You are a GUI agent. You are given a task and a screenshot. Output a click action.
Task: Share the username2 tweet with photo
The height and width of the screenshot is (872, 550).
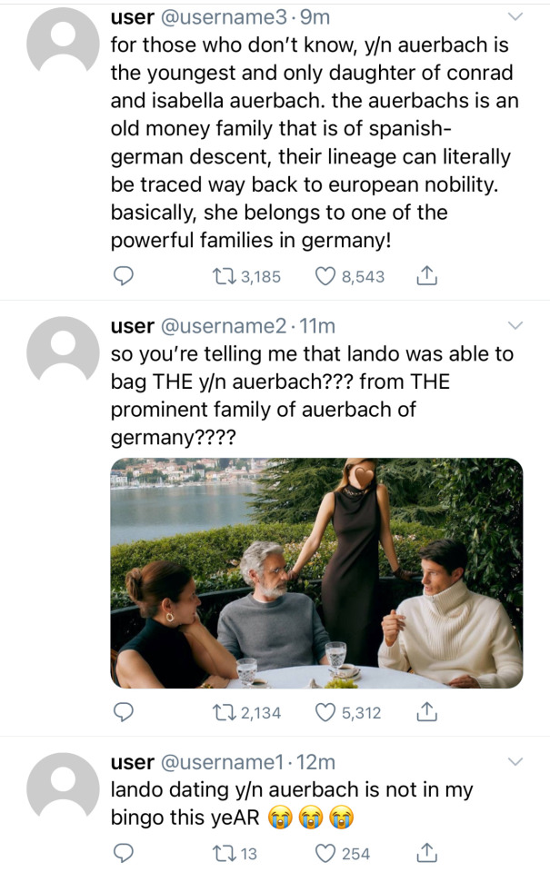[x=425, y=713]
